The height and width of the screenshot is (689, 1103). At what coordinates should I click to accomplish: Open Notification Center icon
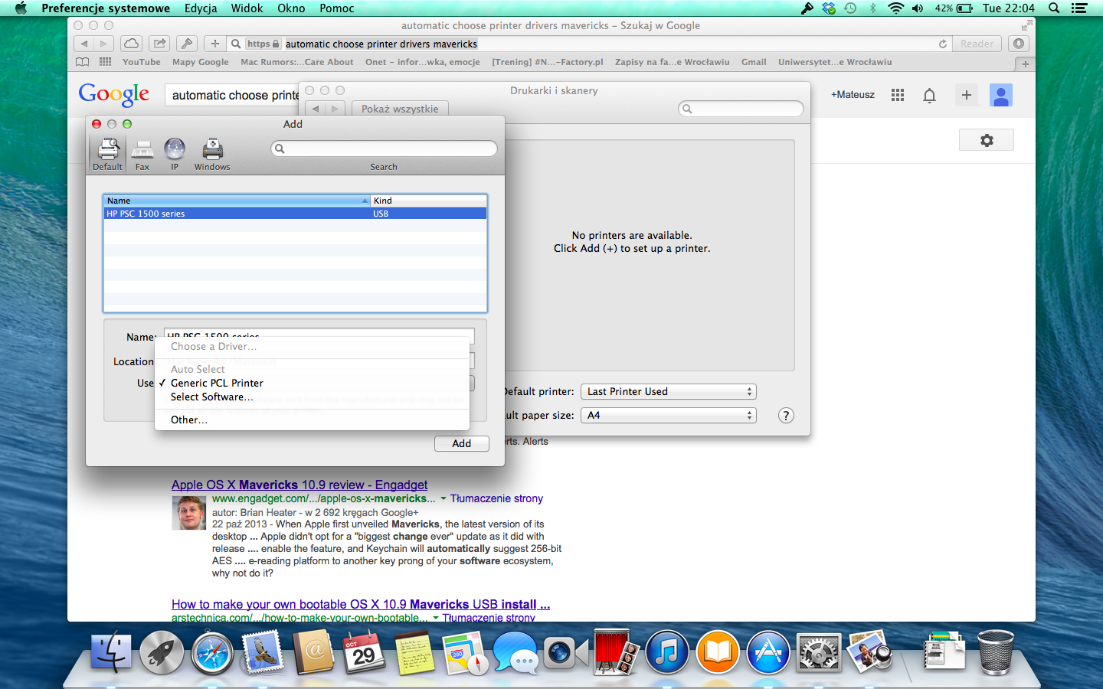pos(1079,8)
